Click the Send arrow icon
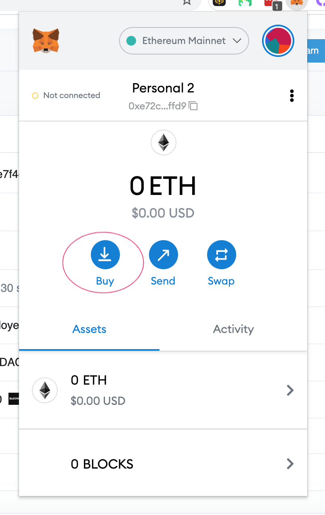 tap(163, 255)
